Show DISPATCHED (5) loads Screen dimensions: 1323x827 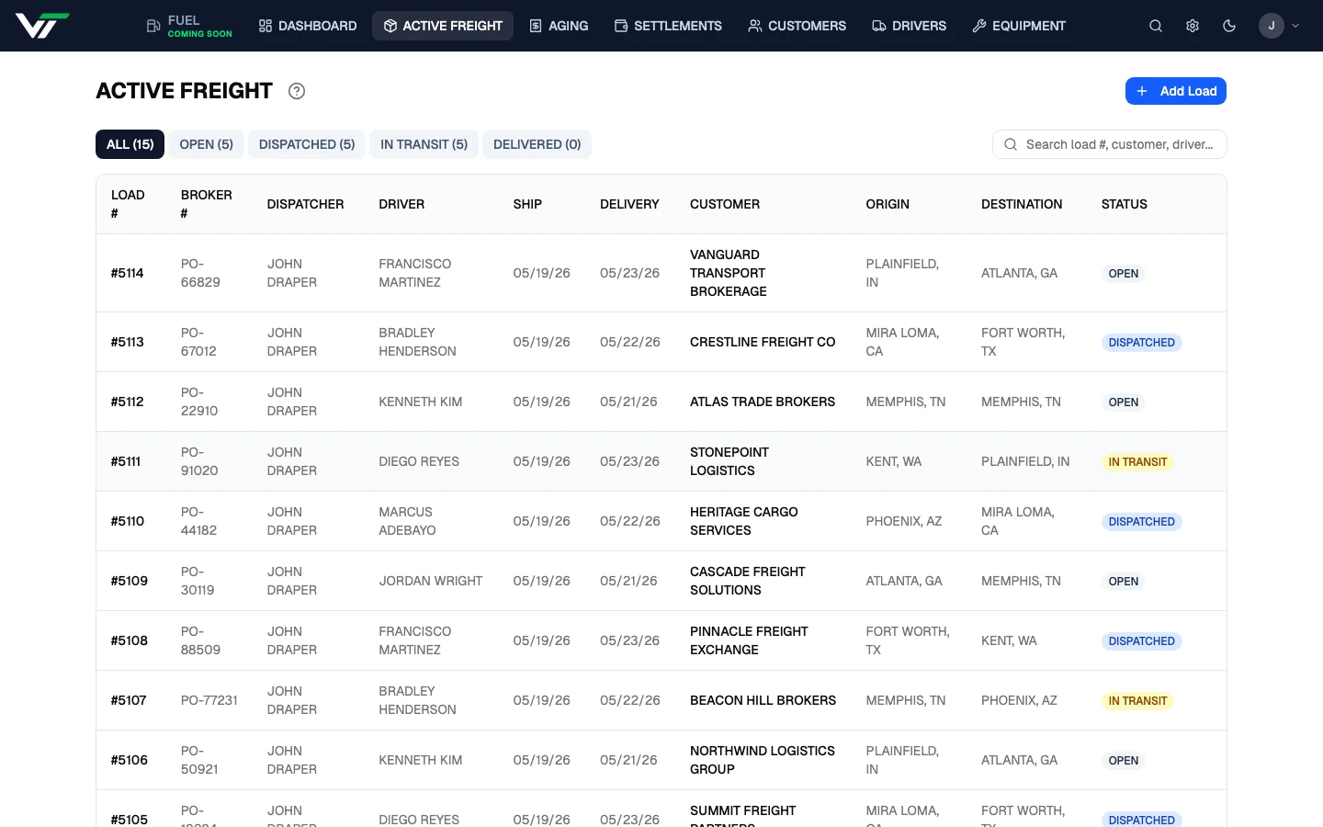307,144
